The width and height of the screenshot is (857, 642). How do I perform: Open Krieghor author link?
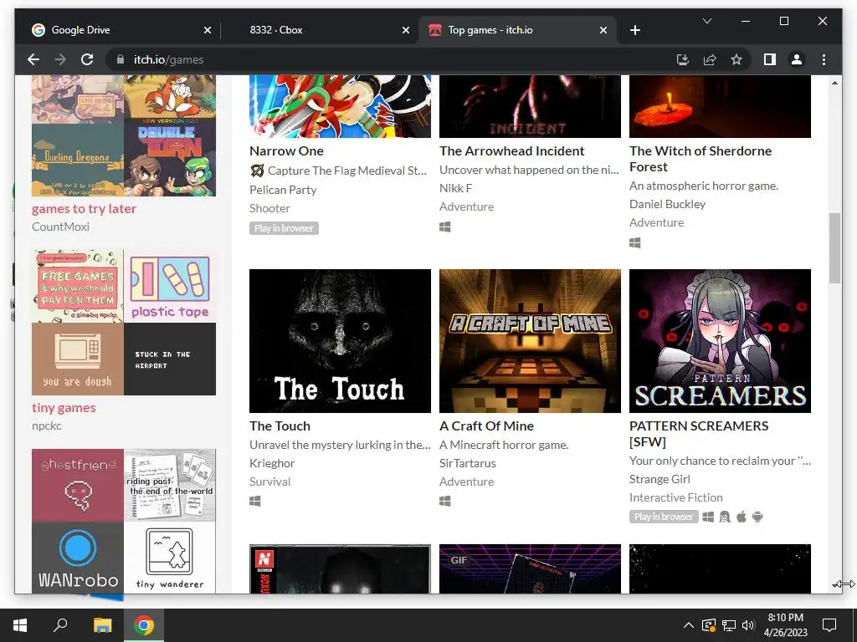[272, 463]
